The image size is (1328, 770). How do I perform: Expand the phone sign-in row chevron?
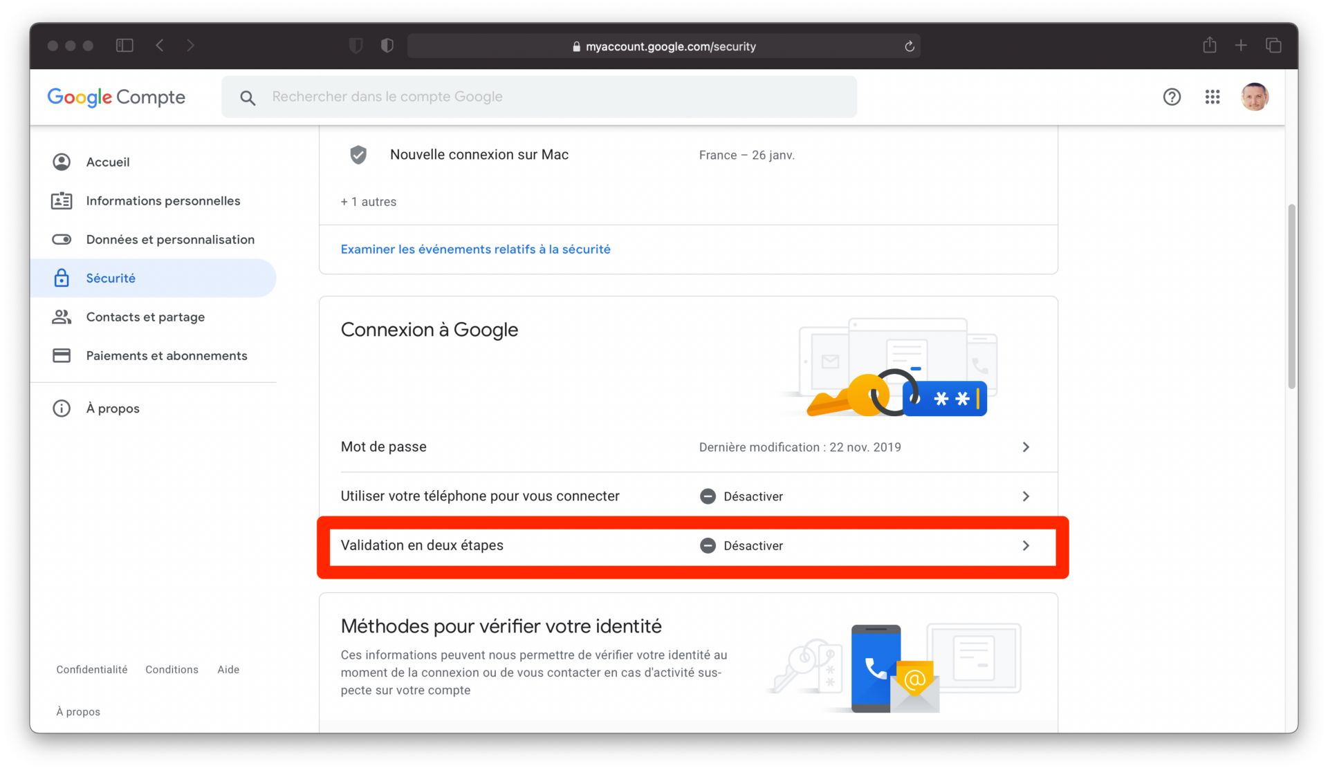pos(1026,496)
